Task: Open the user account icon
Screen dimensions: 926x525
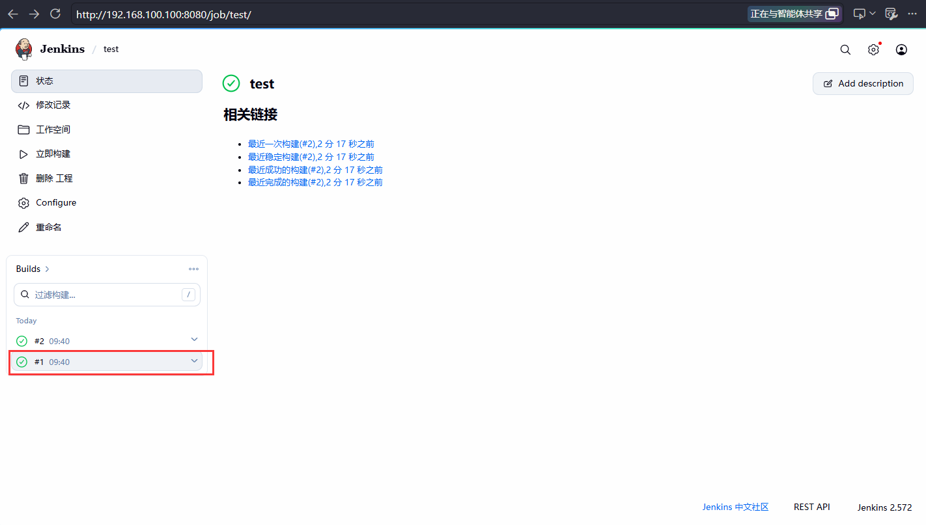Action: coord(901,49)
